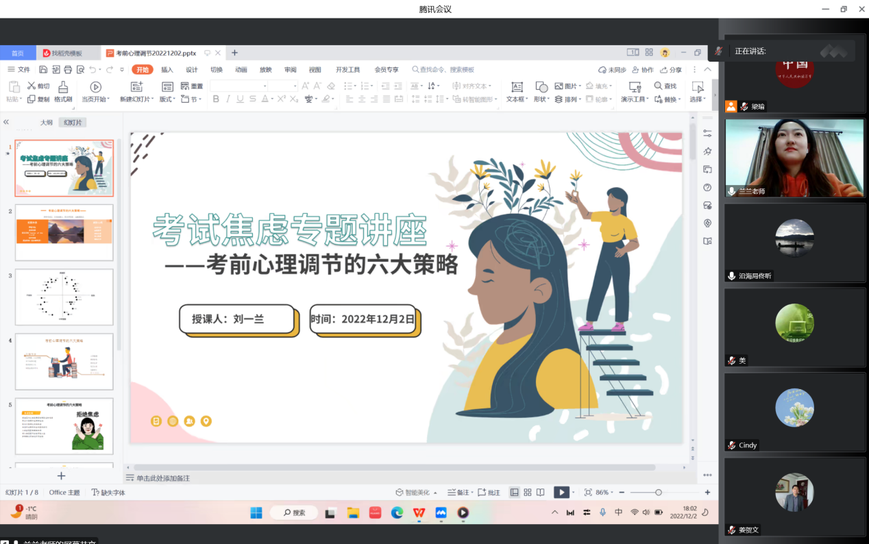Open the Insert (插入) ribbon tab
The width and height of the screenshot is (869, 544).
[x=167, y=70]
